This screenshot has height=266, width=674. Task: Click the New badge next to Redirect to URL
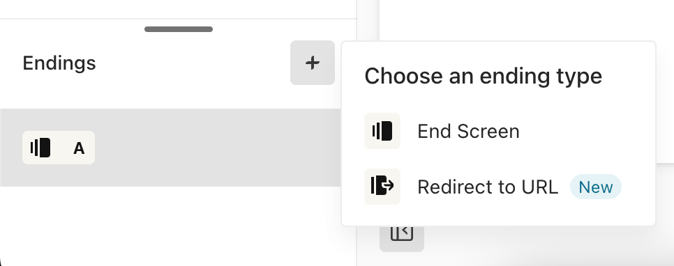click(596, 187)
